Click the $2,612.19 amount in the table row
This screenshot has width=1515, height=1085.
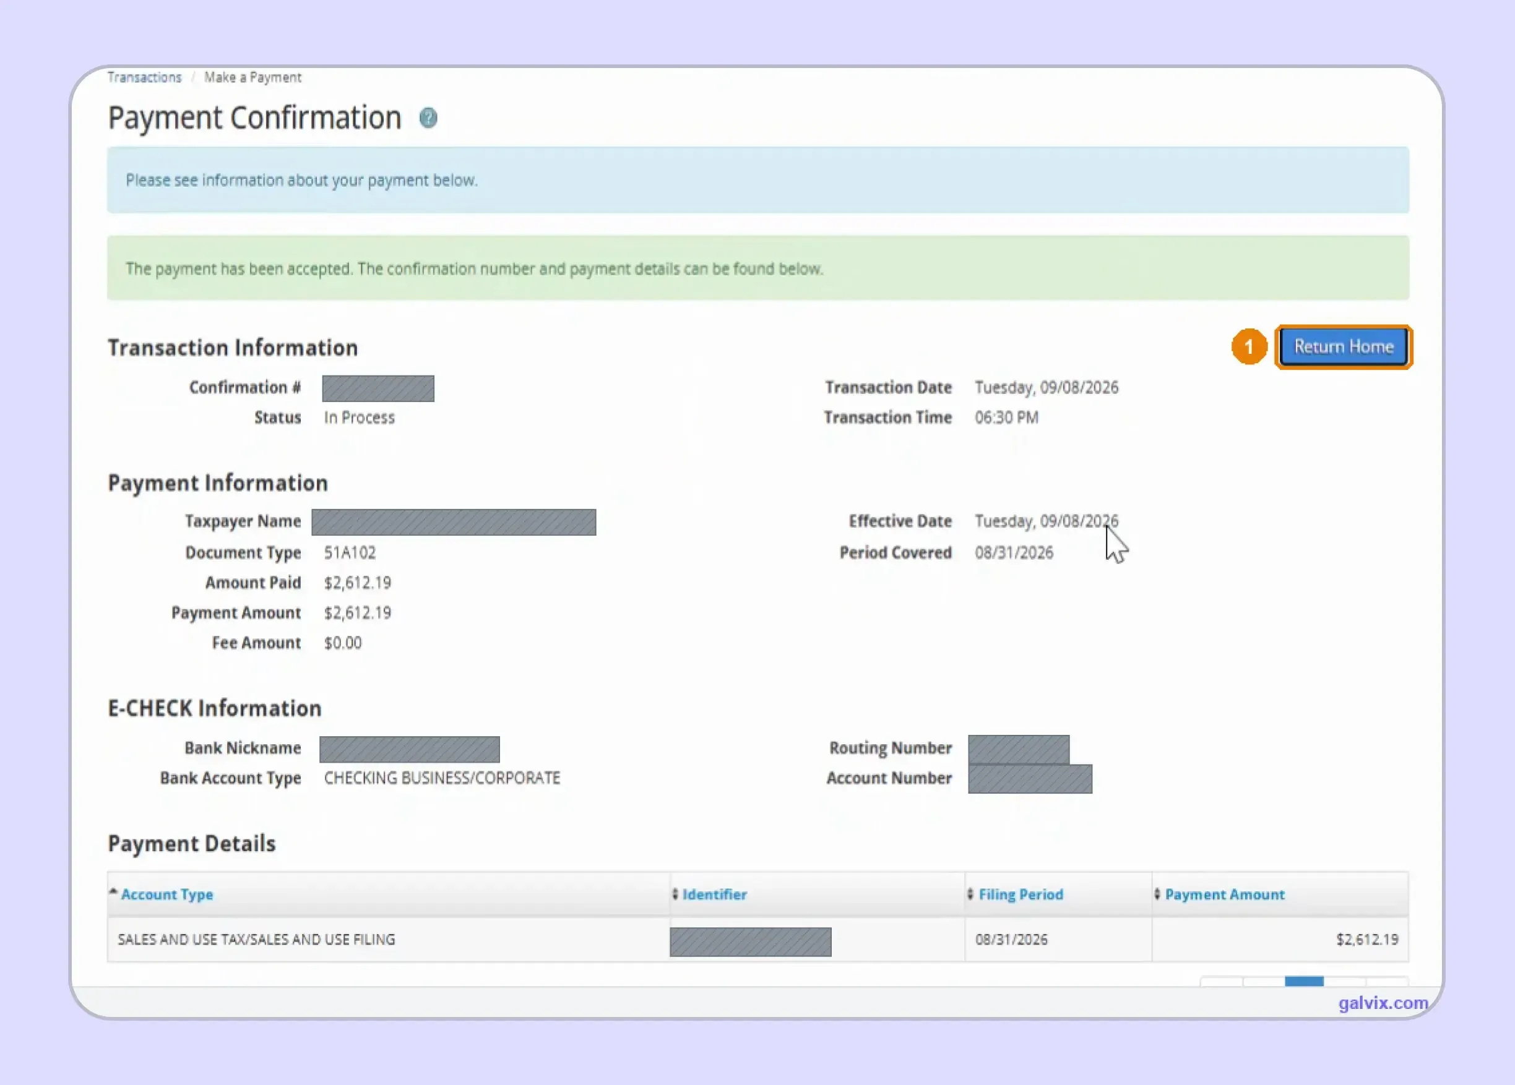click(x=1366, y=940)
